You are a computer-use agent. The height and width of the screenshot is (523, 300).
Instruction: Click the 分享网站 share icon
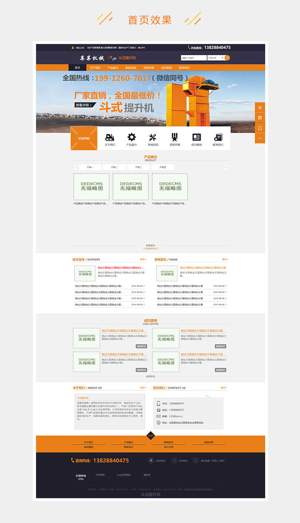pos(174,461)
